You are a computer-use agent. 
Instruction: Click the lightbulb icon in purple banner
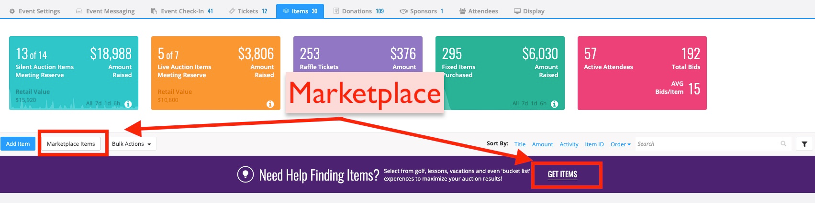tap(246, 174)
